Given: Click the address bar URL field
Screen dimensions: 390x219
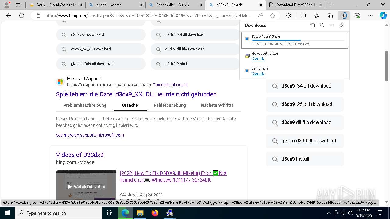Looking at the screenshot, I should coord(148,16).
